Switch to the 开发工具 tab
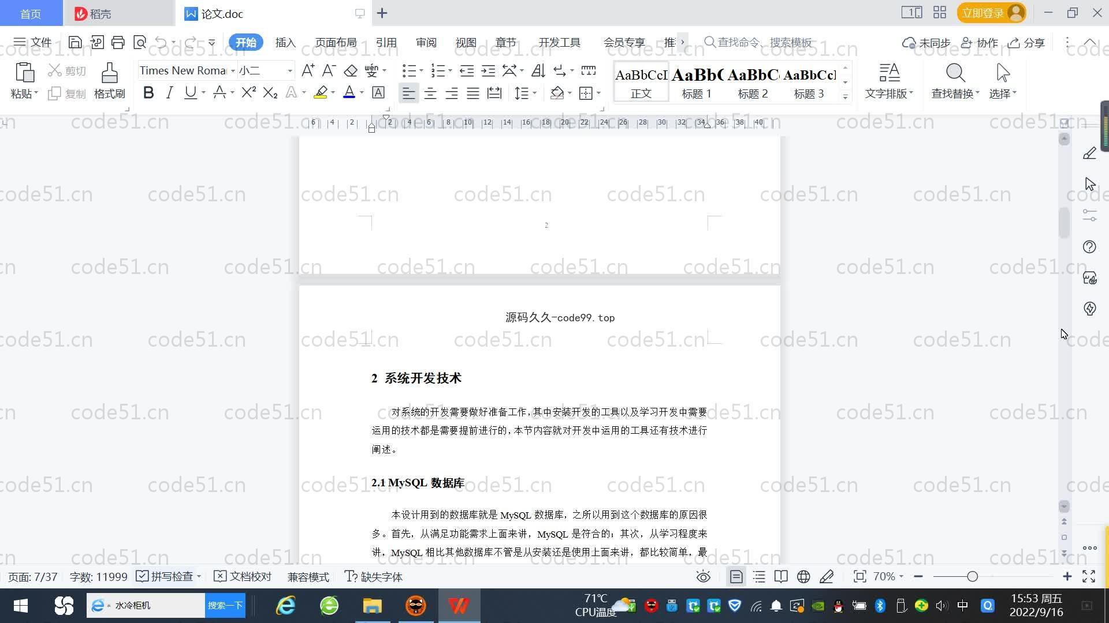 point(559,43)
